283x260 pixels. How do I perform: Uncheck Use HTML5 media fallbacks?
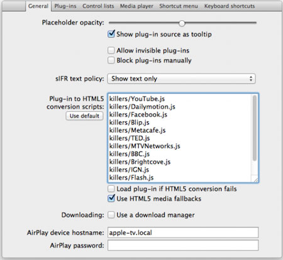[x=111, y=198]
